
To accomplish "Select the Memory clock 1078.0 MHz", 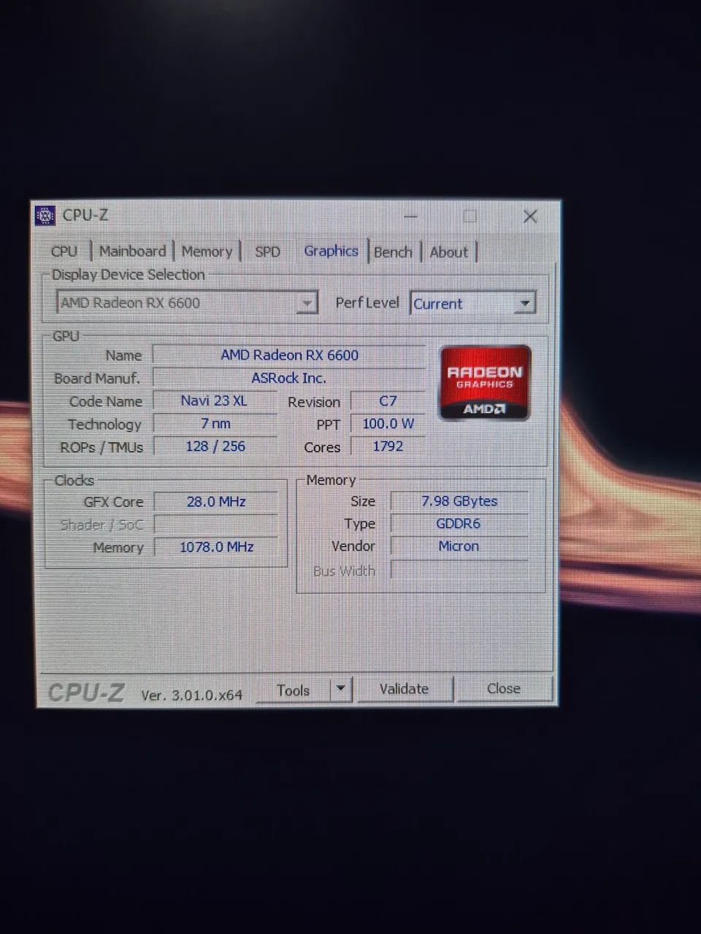I will (x=216, y=547).
